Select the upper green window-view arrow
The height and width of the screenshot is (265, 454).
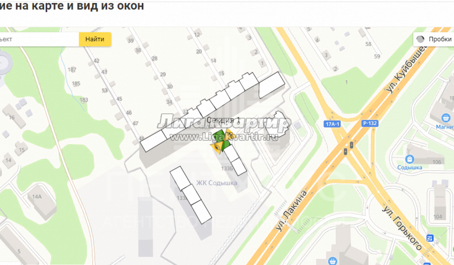pos(219,135)
